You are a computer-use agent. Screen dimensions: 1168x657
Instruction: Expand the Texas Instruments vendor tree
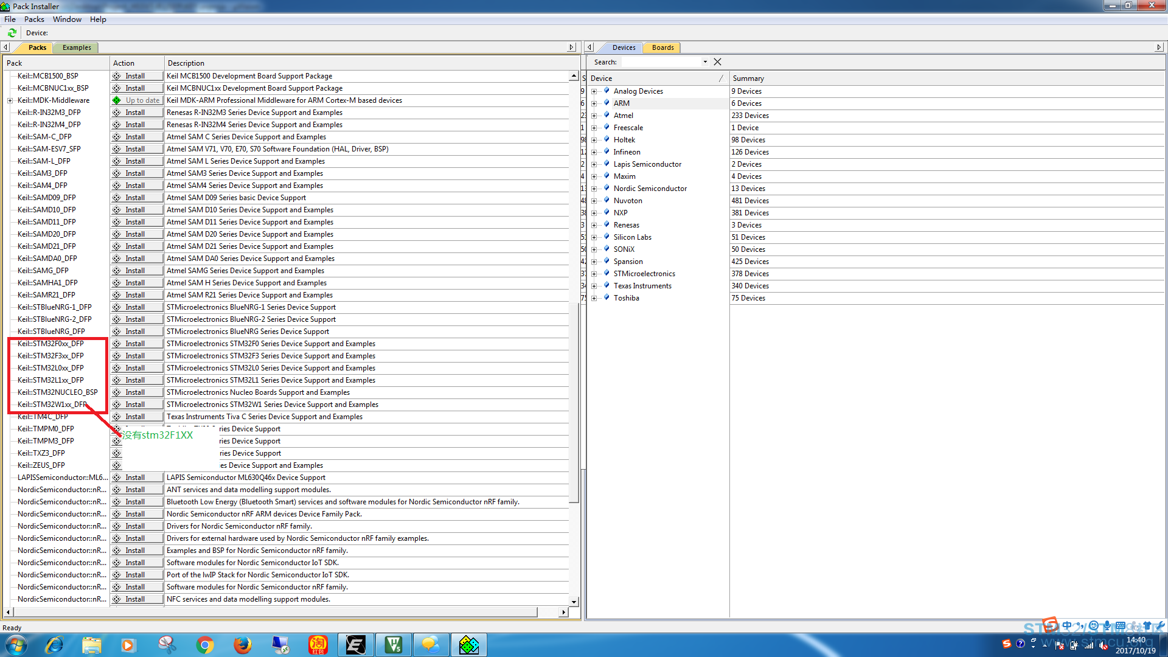click(594, 286)
